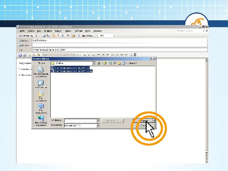228x171 pixels.
Task: Click the Up One Level folder icon
Action: click(x=105, y=63)
